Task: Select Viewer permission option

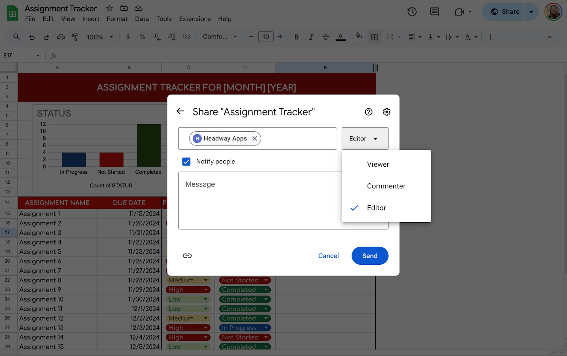Action: tap(386, 164)
